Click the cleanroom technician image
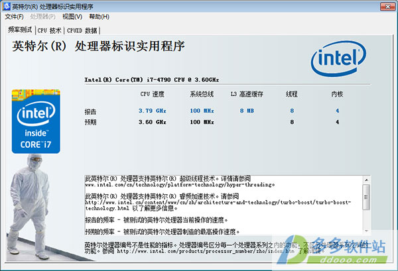Viewport: 398px width, 271px height. coord(29,207)
